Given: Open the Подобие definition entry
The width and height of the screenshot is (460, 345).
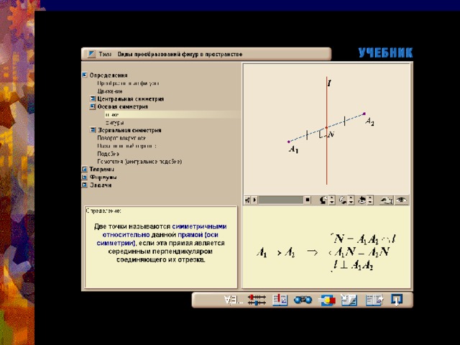Looking at the screenshot, I should [x=108, y=154].
